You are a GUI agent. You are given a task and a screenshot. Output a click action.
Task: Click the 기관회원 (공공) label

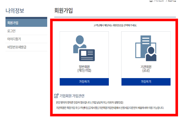point(146,69)
